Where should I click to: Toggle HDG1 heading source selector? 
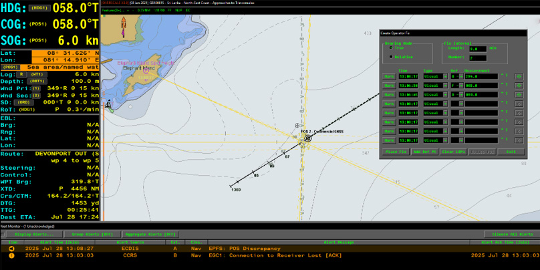41,7
